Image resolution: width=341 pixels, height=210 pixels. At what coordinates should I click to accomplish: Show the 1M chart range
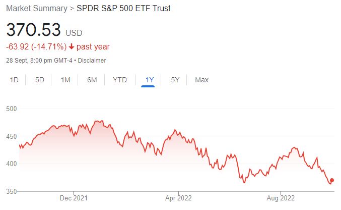pyautogui.click(x=65, y=80)
